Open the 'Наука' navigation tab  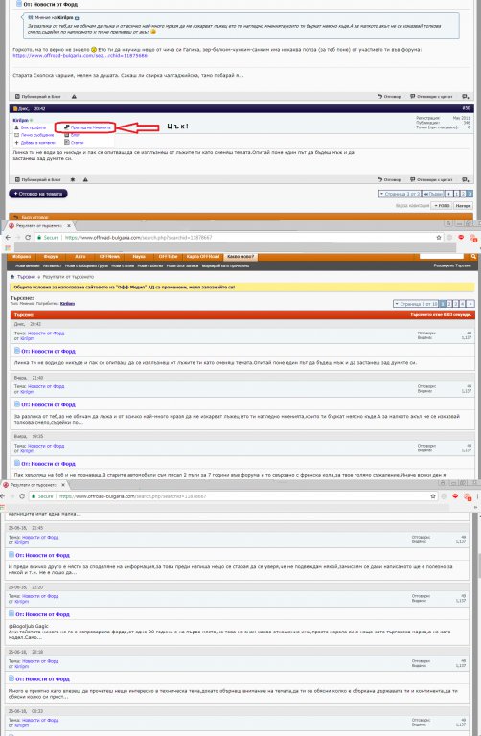139,257
